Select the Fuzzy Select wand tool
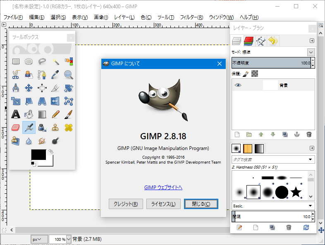Screen dimensions: 325x245 [55, 62]
